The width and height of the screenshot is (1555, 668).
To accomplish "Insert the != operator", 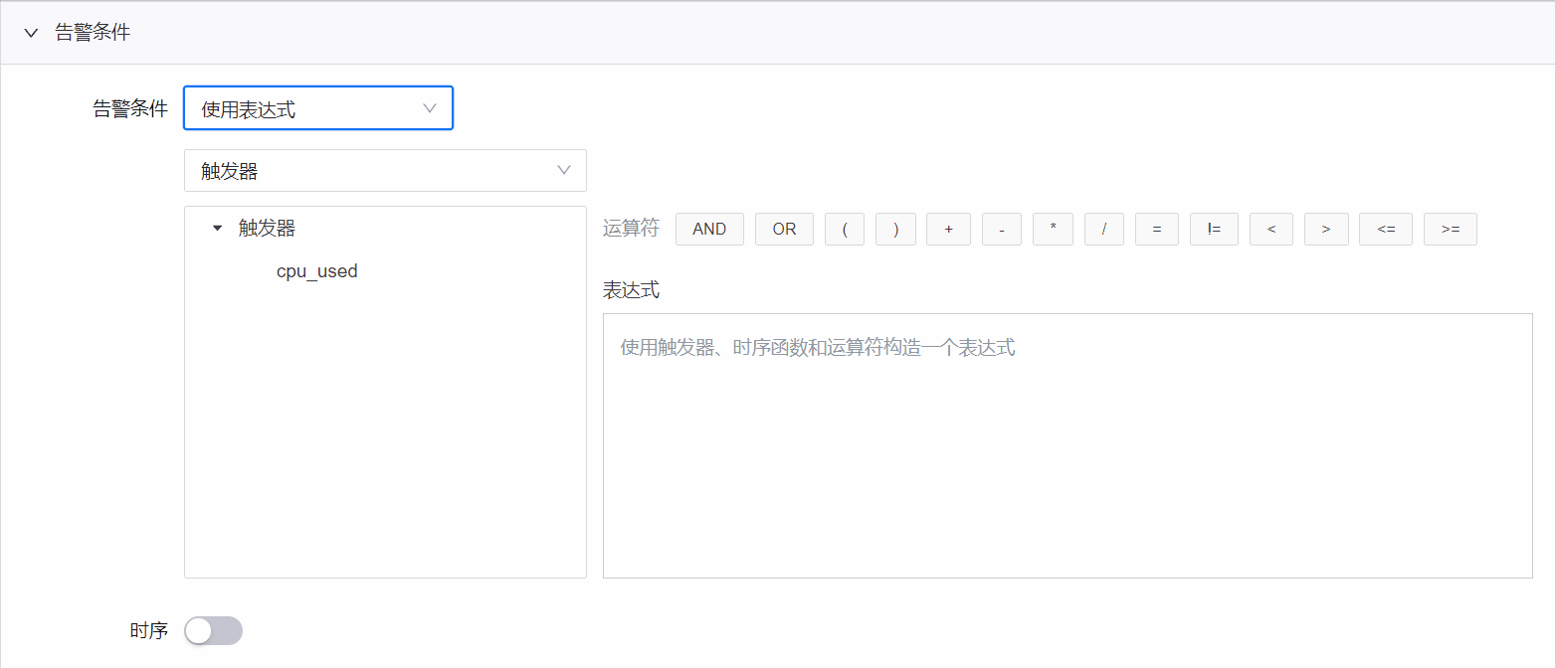I will point(1214,229).
